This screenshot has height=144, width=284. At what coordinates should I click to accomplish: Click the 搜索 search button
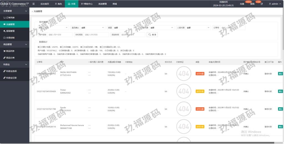click(x=152, y=35)
